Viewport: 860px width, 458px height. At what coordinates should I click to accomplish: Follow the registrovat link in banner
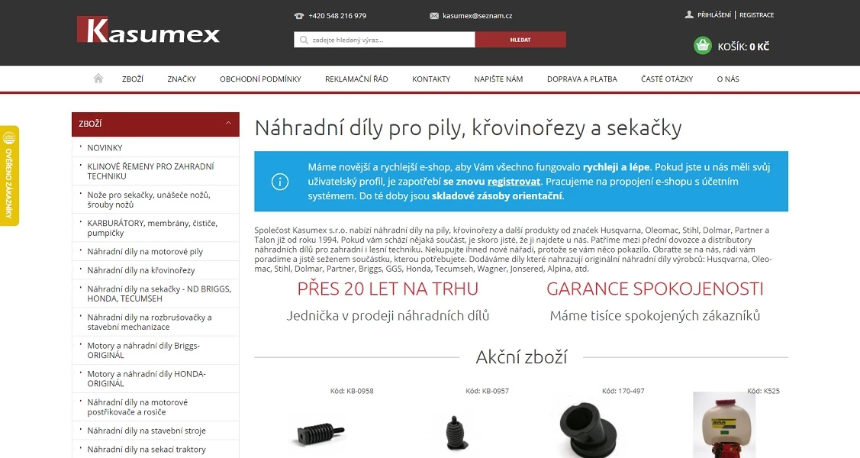[514, 182]
